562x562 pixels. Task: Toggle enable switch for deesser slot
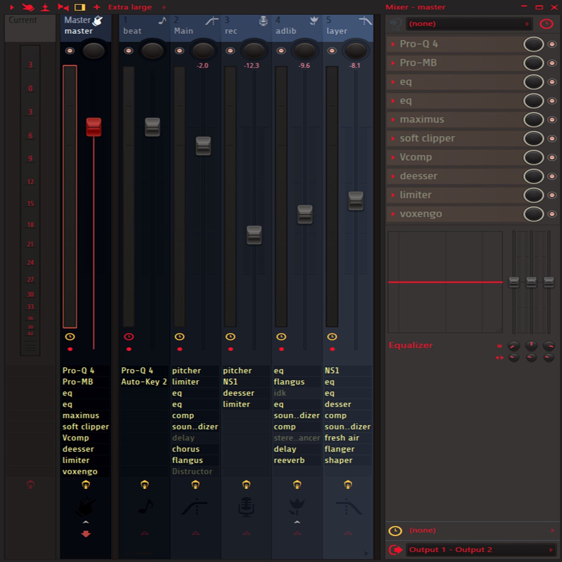552,176
